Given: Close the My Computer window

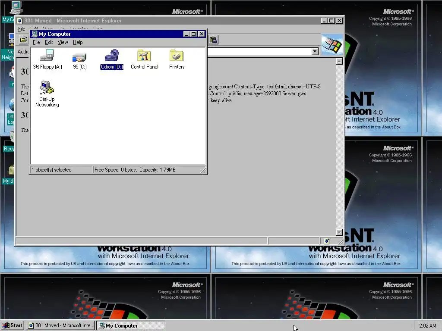Looking at the screenshot, I should click(x=201, y=34).
